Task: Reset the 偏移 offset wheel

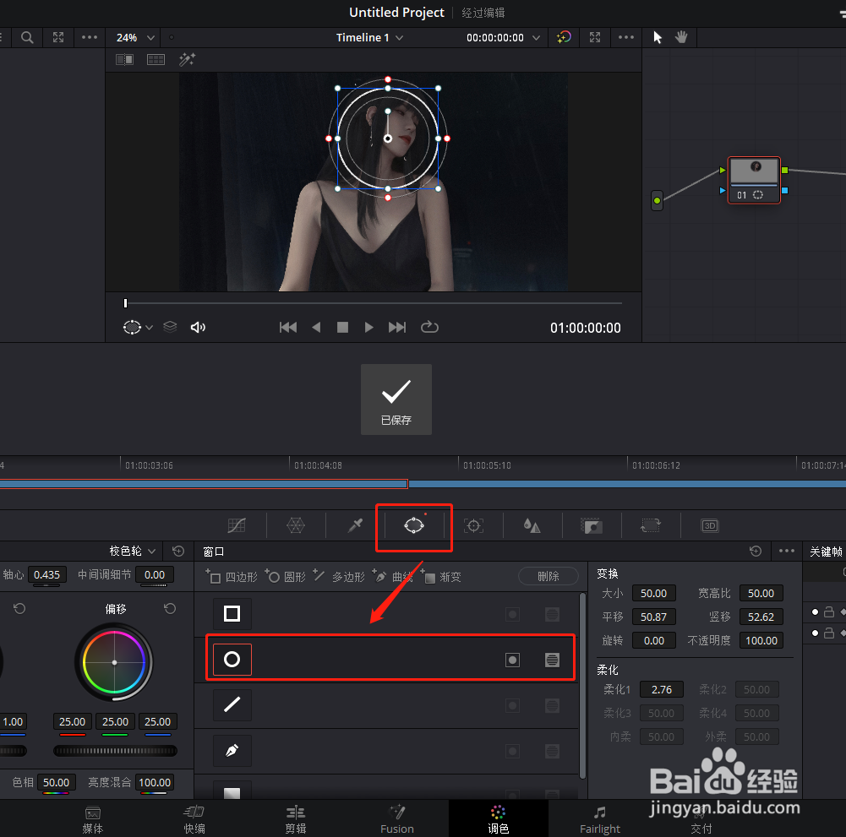Action: (x=170, y=609)
